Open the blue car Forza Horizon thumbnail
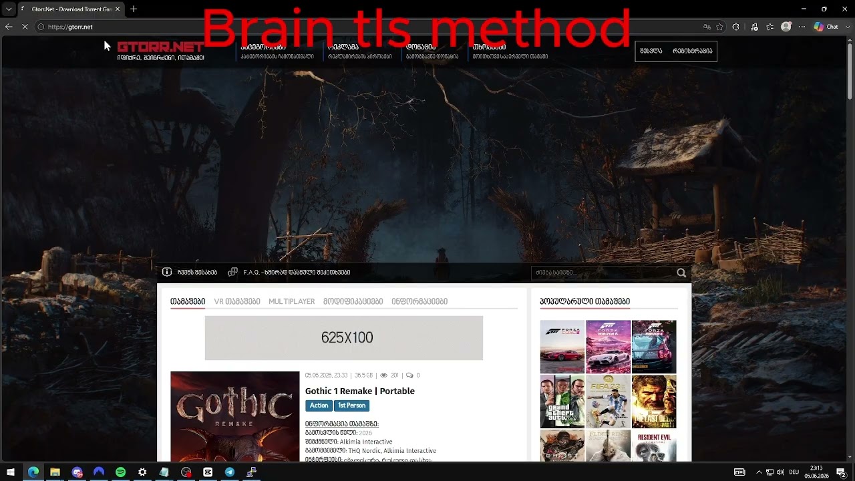Screen dimensions: 855x481 (654, 347)
